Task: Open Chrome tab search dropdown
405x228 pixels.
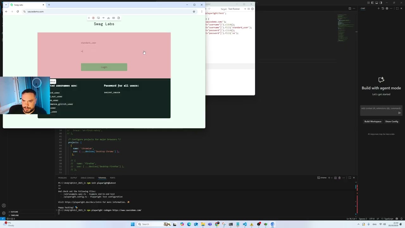Action: point(6,5)
